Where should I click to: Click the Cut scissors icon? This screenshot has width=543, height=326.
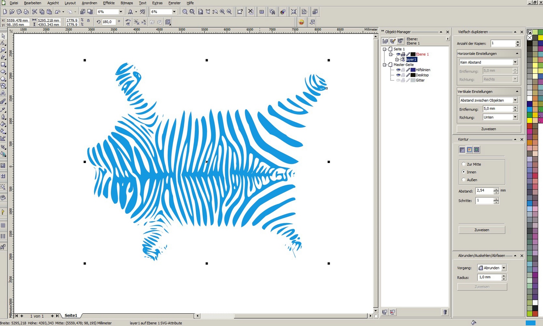(x=34, y=12)
